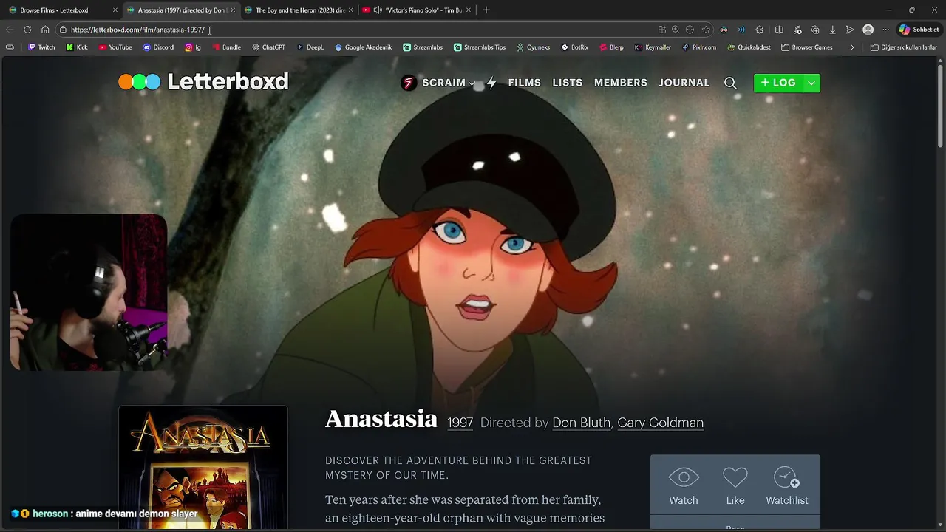
Task: Close the Anastasia (1997) tab
Action: coord(233,10)
